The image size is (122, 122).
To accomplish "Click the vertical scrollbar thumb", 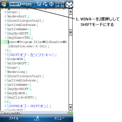I will tap(70, 32).
